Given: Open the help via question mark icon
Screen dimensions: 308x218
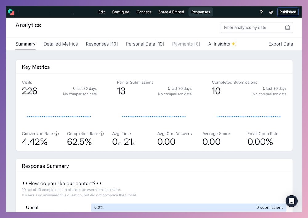Looking at the screenshot, I should (x=261, y=12).
